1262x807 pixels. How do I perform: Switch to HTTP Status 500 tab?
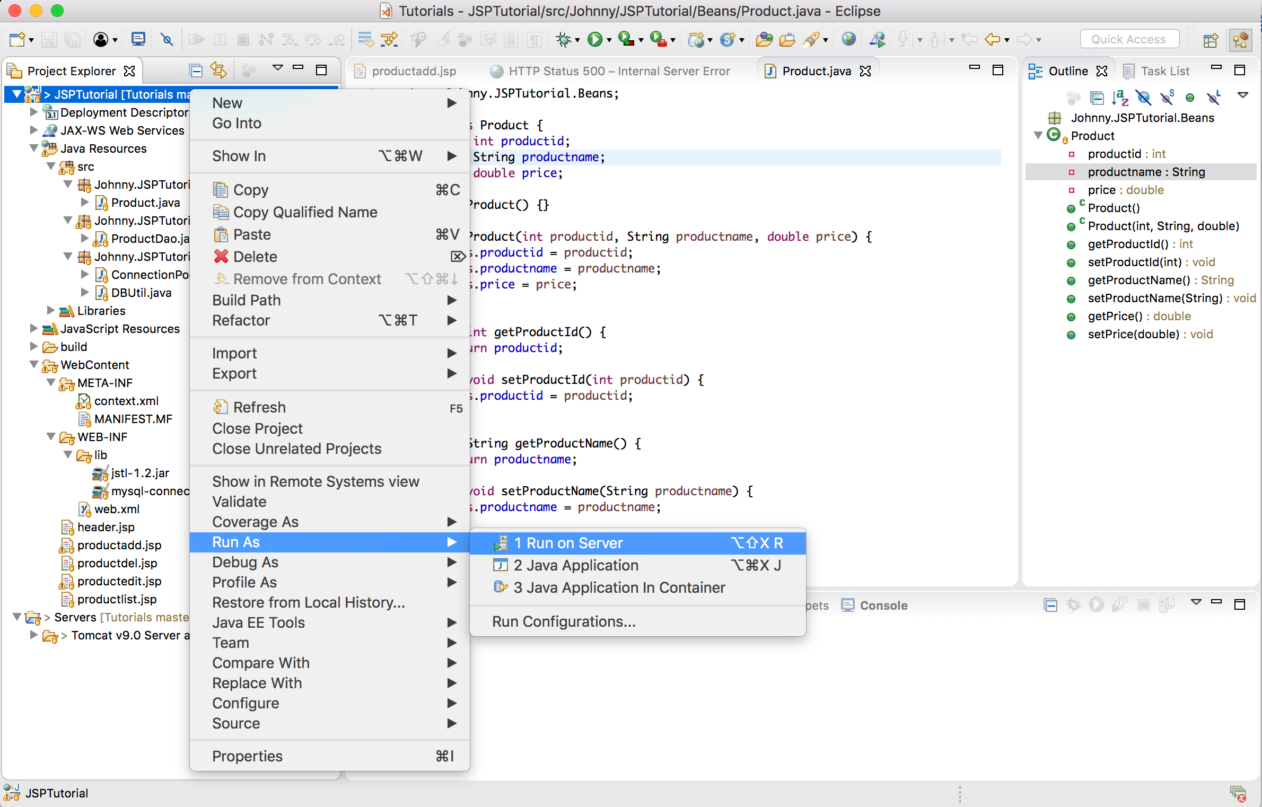[x=610, y=71]
